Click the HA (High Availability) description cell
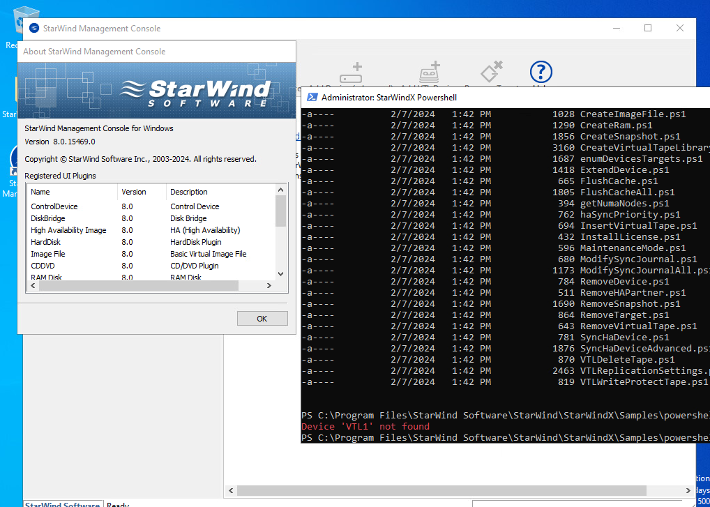The width and height of the screenshot is (710, 507). 205,230
